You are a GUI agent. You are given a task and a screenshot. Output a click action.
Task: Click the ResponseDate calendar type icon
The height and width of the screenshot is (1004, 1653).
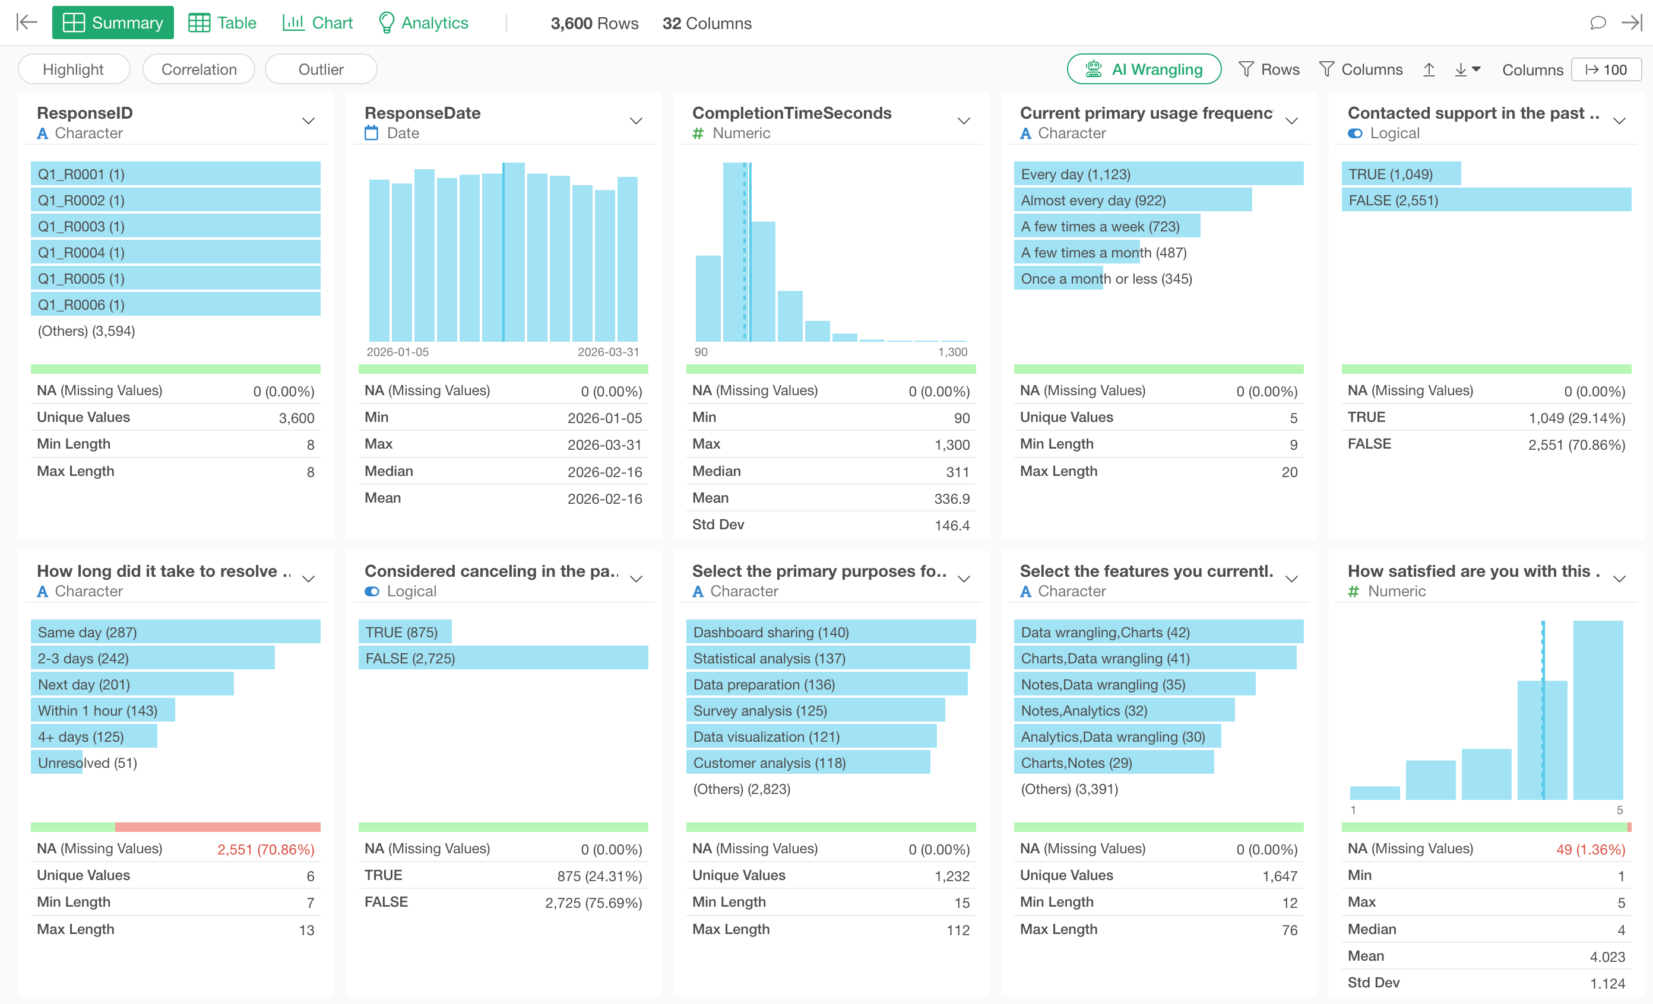[x=371, y=133]
